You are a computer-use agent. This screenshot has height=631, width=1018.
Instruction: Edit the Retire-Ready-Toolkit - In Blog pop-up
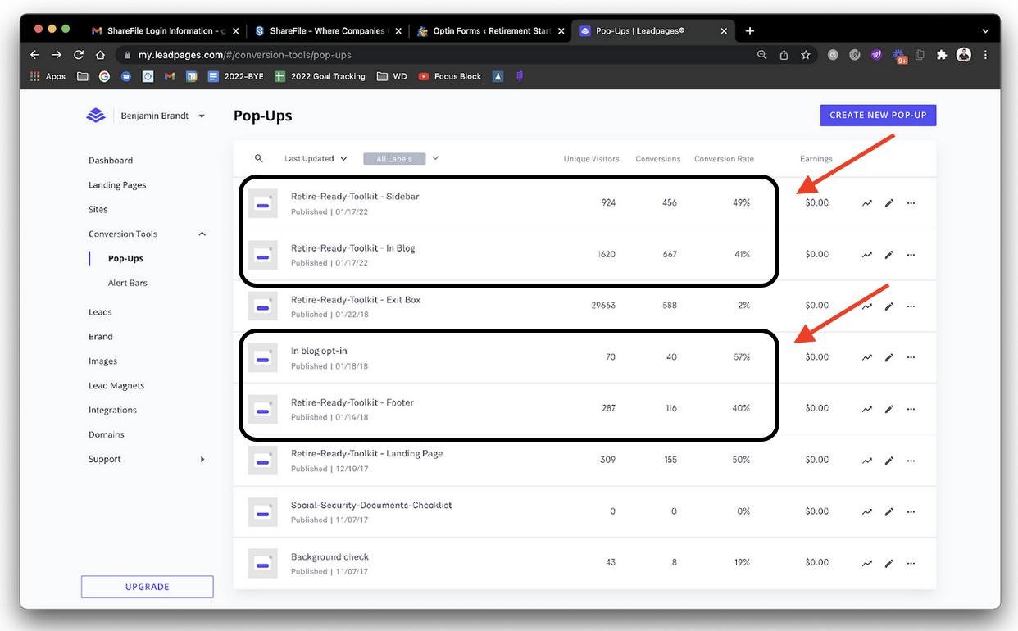click(x=888, y=255)
